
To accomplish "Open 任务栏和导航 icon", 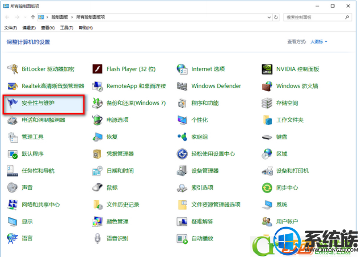I will 13,171.
